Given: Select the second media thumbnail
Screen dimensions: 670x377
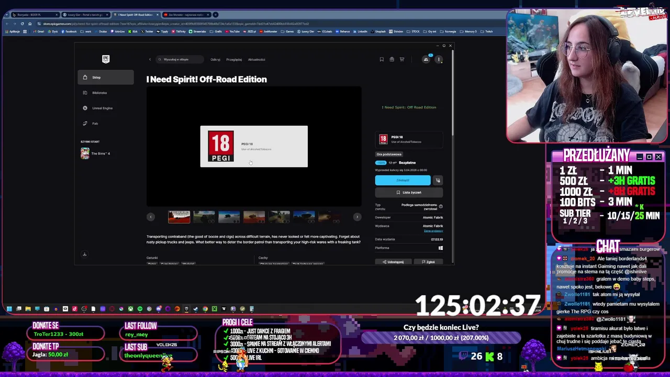Looking at the screenshot, I should [204, 217].
